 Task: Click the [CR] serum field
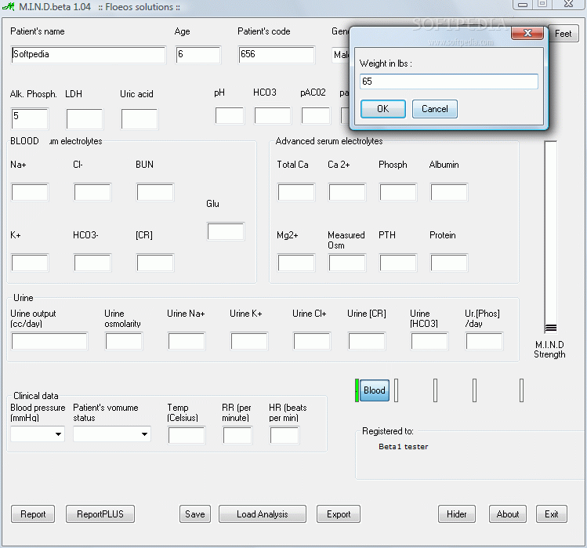click(x=155, y=263)
